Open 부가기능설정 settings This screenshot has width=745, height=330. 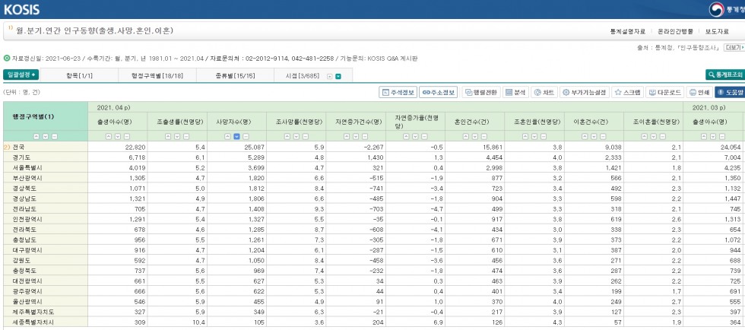click(x=585, y=92)
